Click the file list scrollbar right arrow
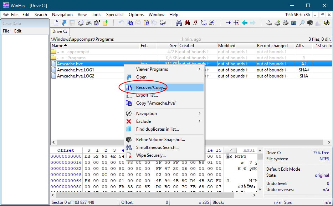This screenshot has width=333, height=206. 329,142
